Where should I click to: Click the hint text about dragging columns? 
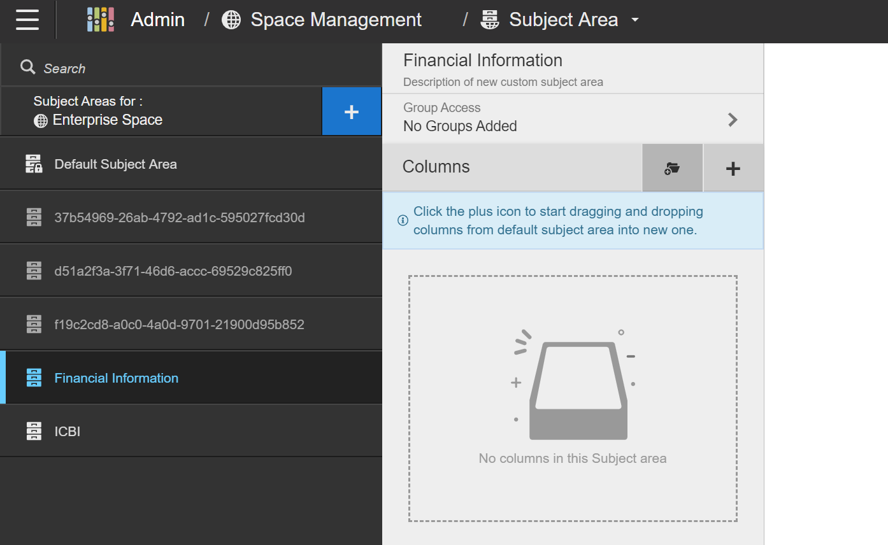(x=558, y=220)
